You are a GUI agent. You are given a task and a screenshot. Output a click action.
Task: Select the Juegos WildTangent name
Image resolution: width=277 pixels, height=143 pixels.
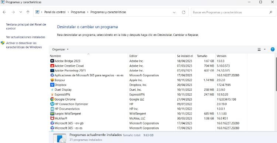[68, 114]
